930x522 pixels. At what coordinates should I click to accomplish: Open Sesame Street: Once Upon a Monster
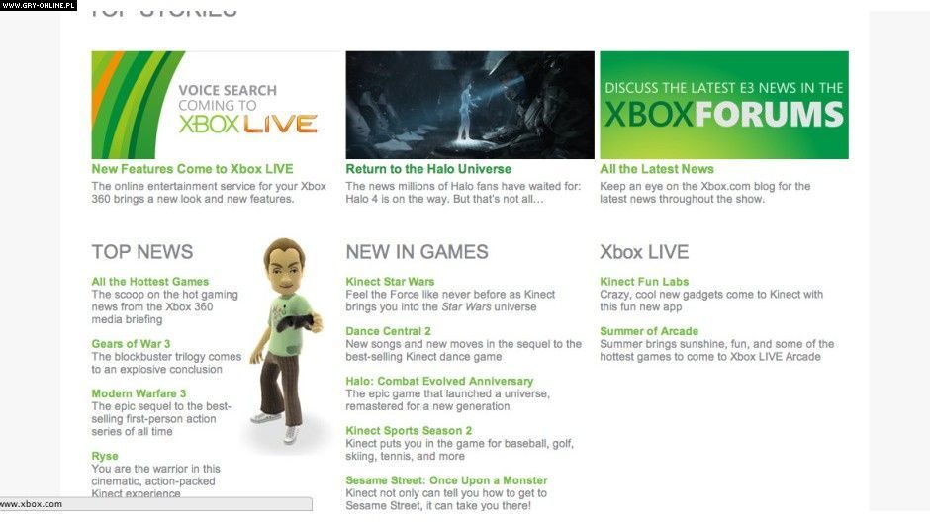click(446, 480)
